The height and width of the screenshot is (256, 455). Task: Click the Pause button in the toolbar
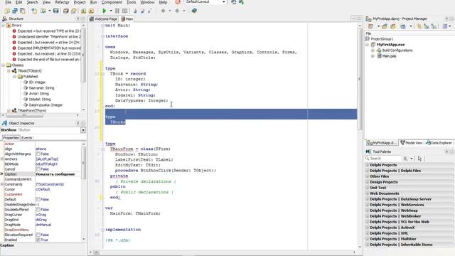pyautogui.click(x=117, y=11)
